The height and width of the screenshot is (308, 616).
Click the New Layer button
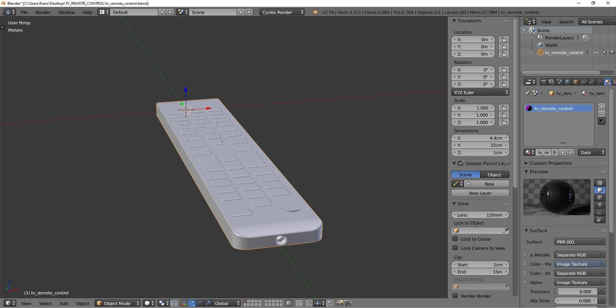click(x=480, y=193)
